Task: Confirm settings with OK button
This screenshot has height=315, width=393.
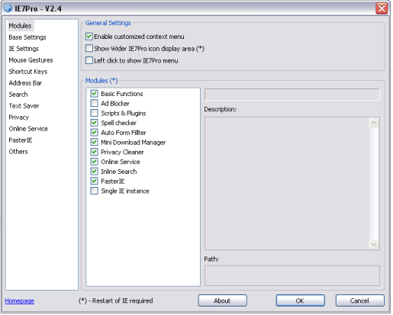Action: [300, 301]
